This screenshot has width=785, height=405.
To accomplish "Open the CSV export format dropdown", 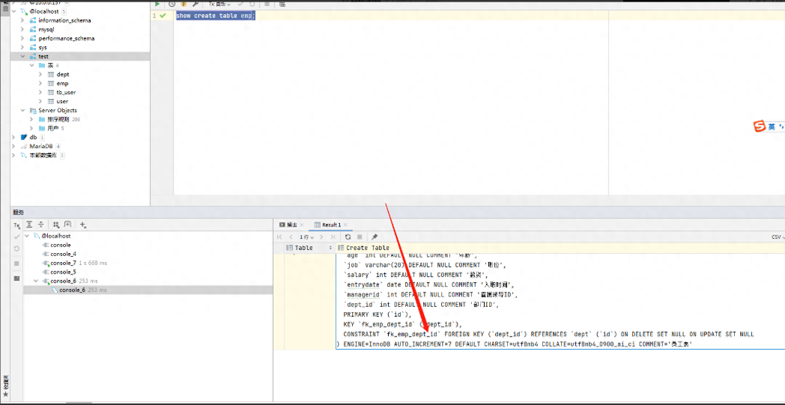I will point(778,237).
